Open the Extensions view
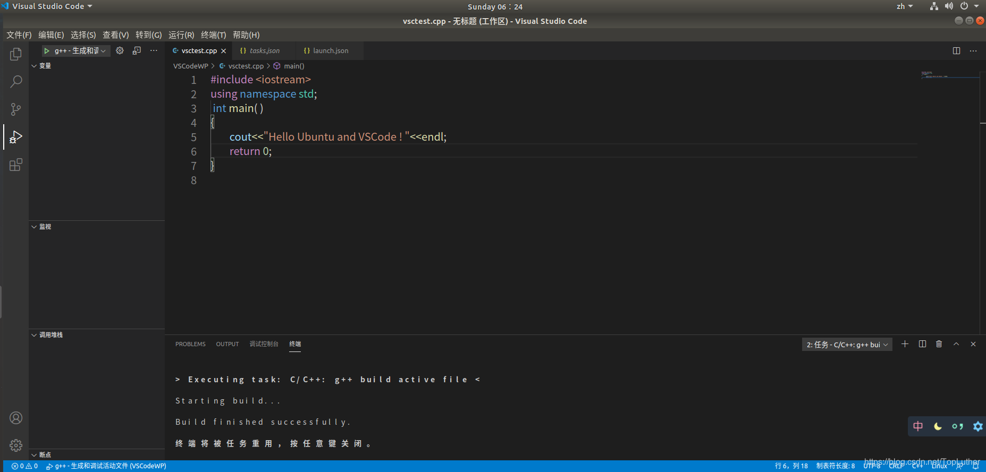This screenshot has height=472, width=986. point(16,165)
